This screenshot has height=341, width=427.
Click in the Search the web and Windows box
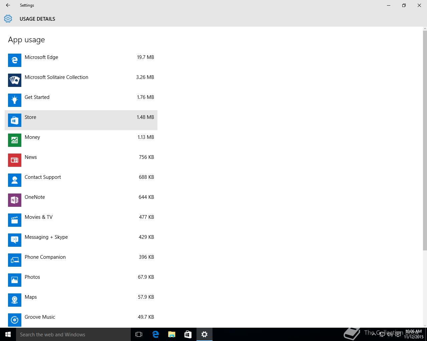point(73,334)
